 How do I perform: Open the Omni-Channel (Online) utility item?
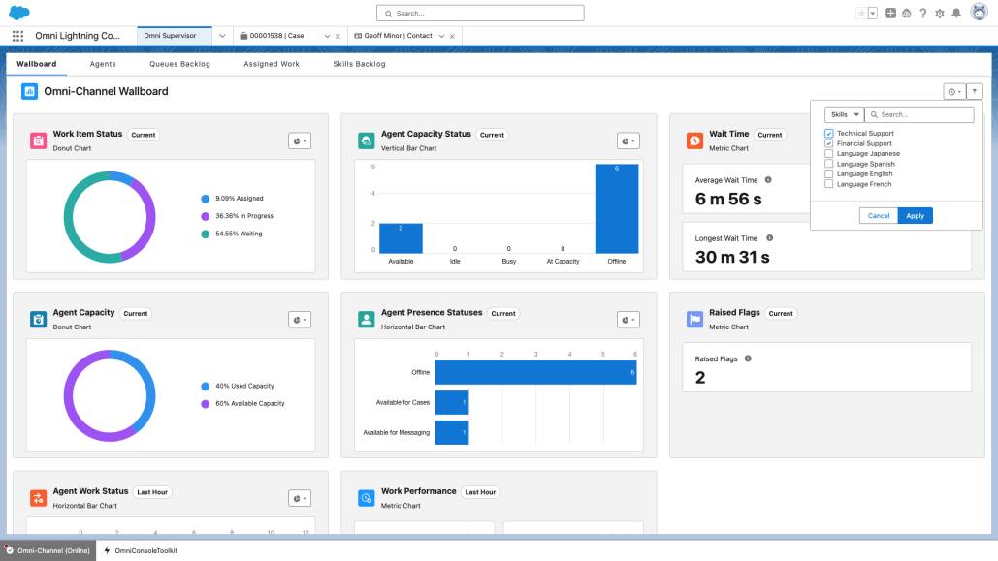48,550
